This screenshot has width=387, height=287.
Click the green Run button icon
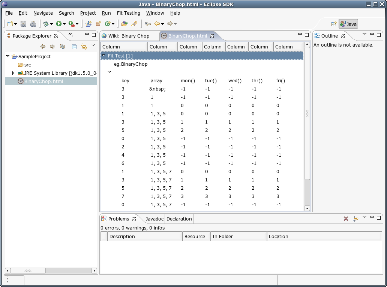coord(59,24)
